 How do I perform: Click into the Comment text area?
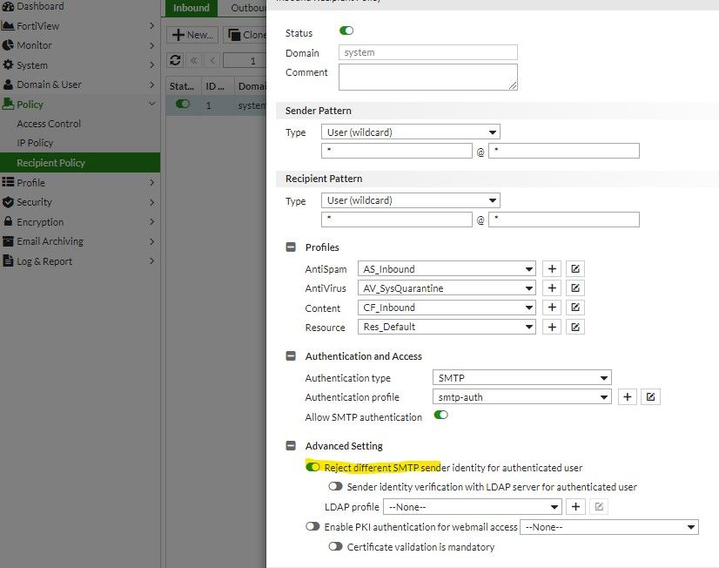pyautogui.click(x=427, y=77)
